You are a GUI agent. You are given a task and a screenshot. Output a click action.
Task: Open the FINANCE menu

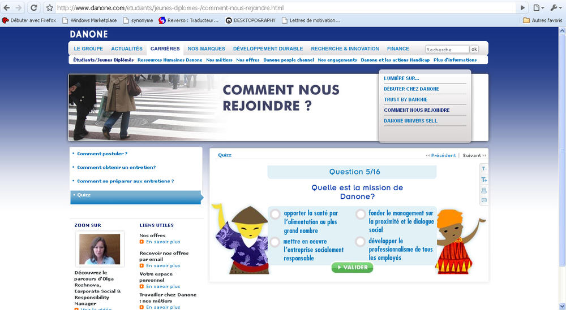pos(398,49)
